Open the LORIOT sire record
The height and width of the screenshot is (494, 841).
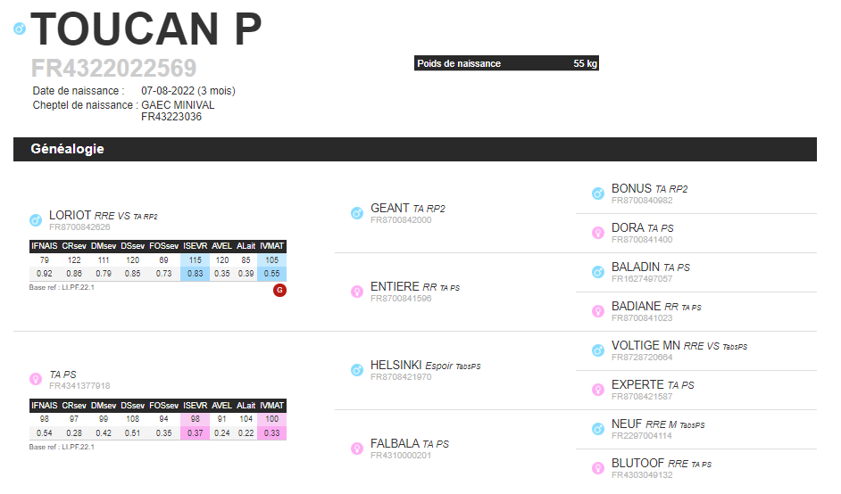point(71,216)
